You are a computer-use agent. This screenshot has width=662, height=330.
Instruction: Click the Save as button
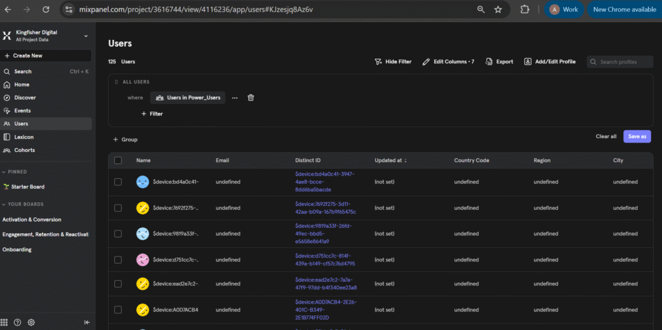pyautogui.click(x=637, y=137)
